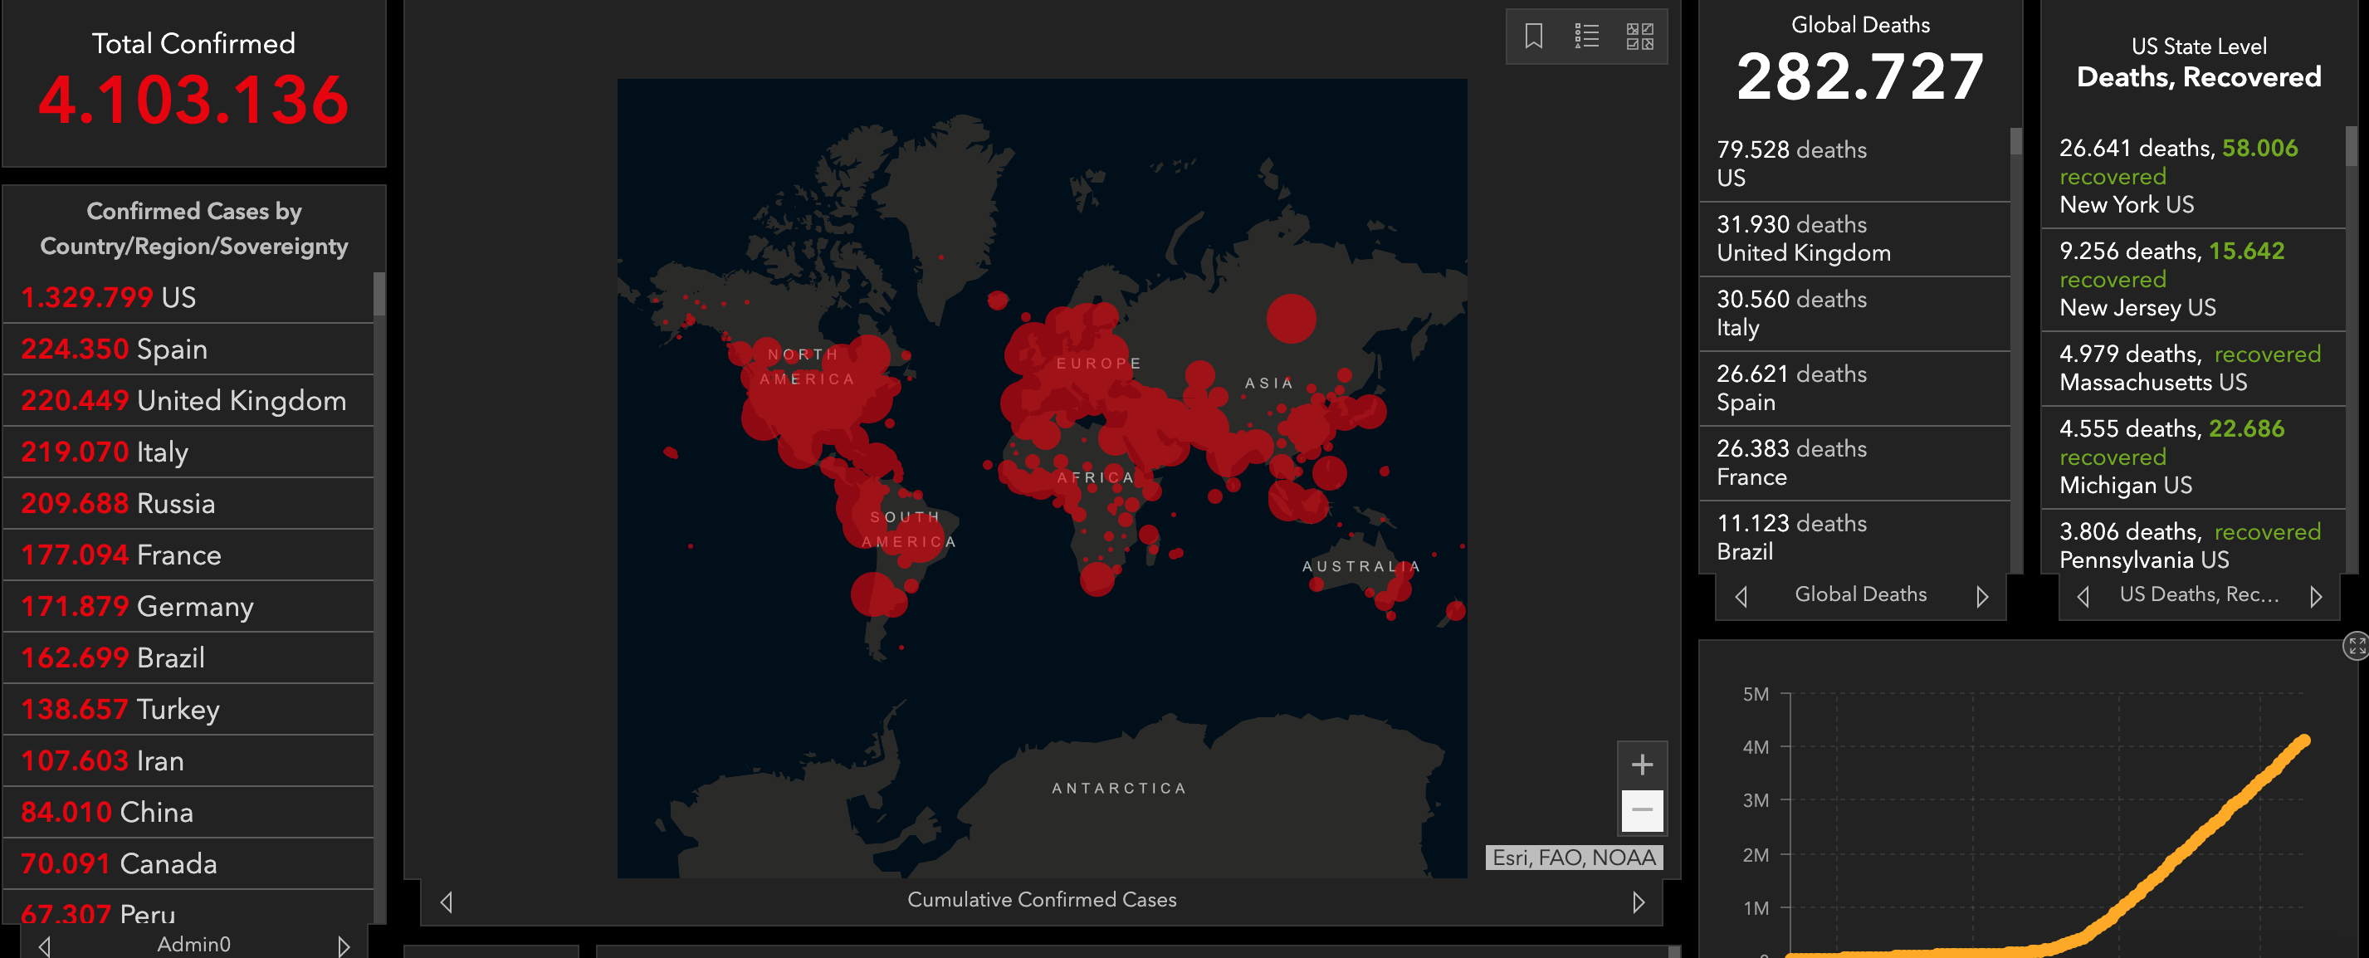
Task: Click right arrow next to Admin0
Action: pyautogui.click(x=343, y=945)
